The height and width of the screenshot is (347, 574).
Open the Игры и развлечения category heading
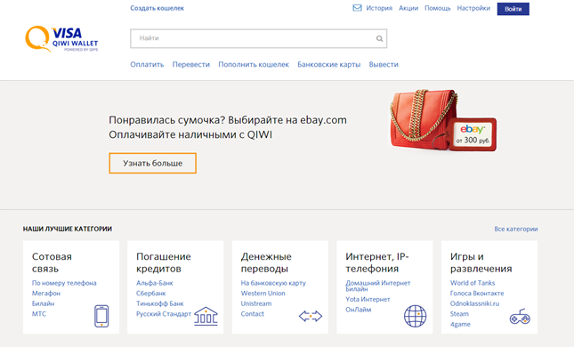pyautogui.click(x=481, y=262)
